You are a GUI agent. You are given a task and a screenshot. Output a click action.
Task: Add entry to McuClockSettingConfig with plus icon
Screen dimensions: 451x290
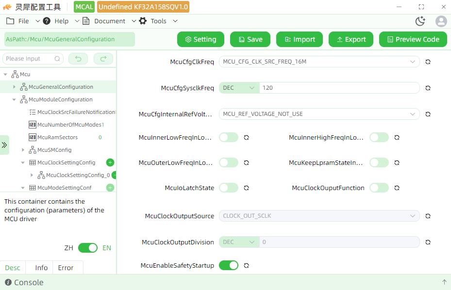click(110, 162)
